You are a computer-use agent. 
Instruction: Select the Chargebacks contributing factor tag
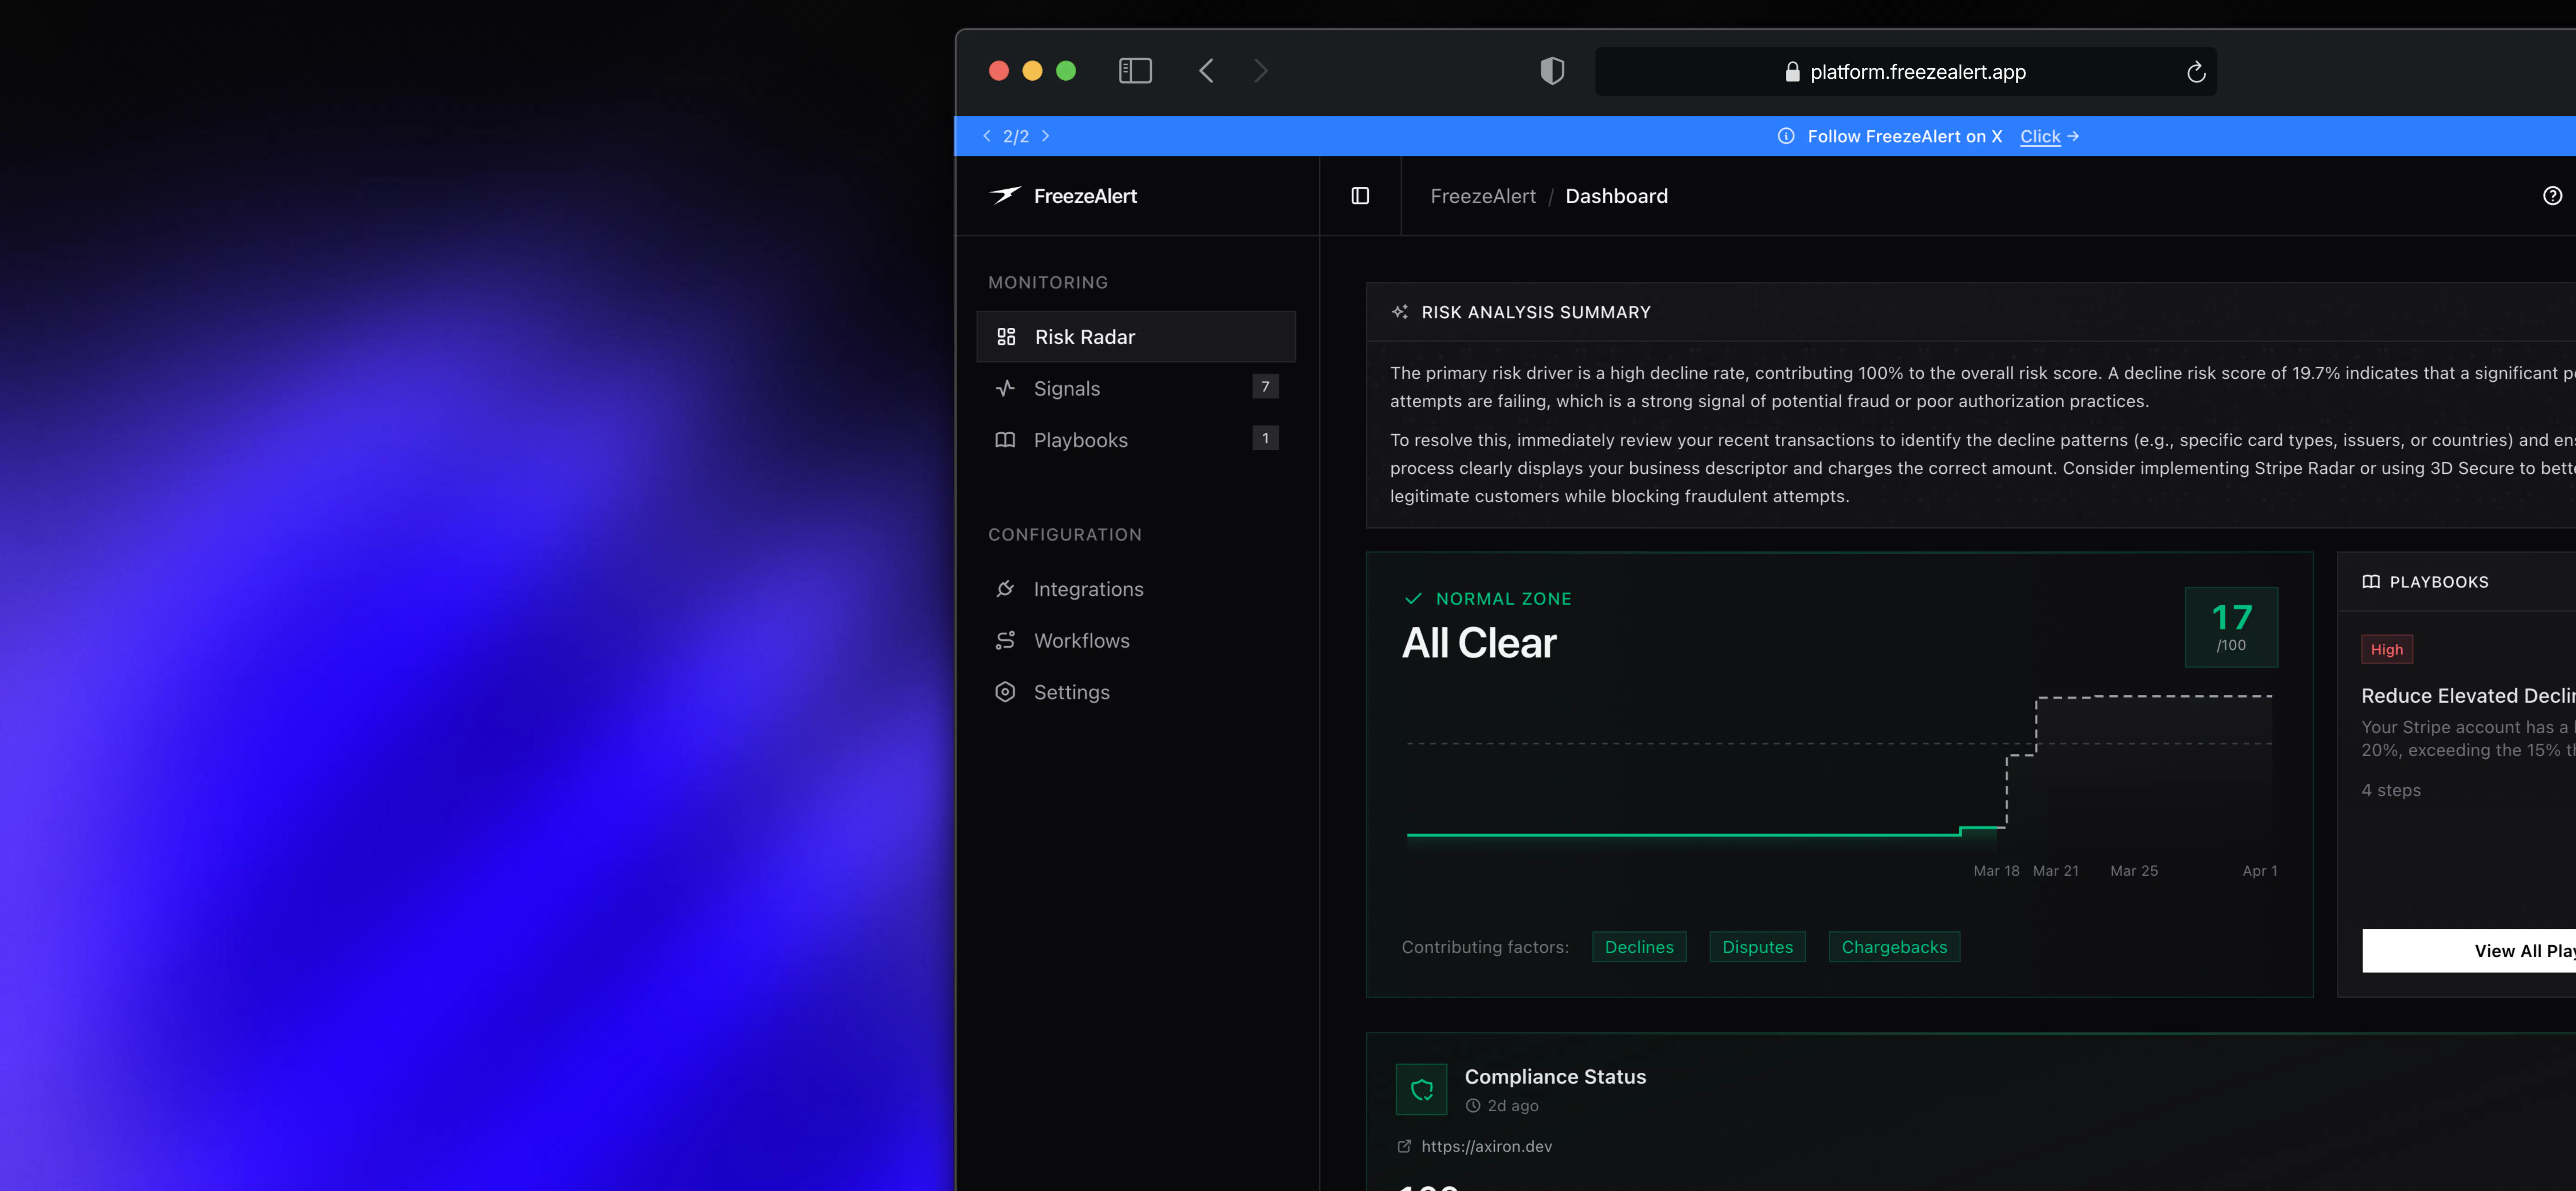pyautogui.click(x=1894, y=947)
